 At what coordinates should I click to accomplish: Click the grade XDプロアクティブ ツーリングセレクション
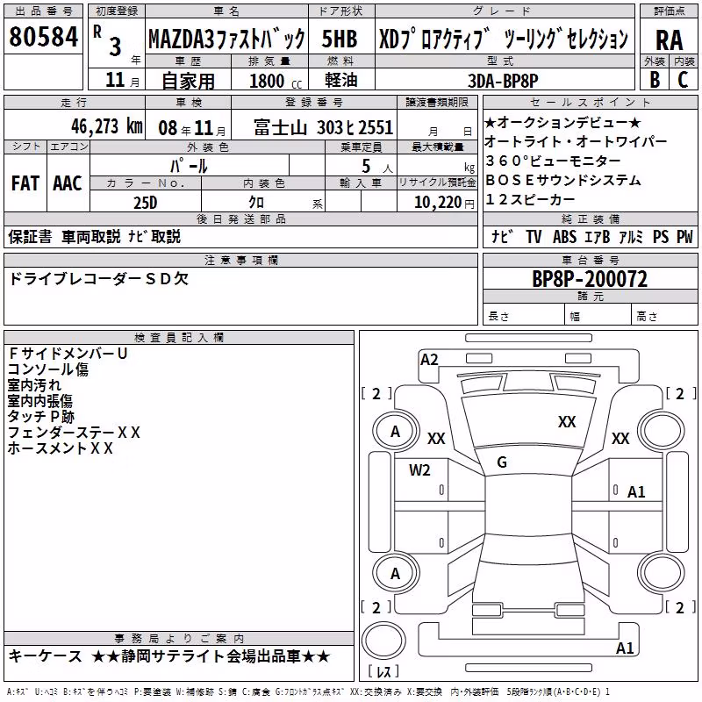pyautogui.click(x=504, y=39)
